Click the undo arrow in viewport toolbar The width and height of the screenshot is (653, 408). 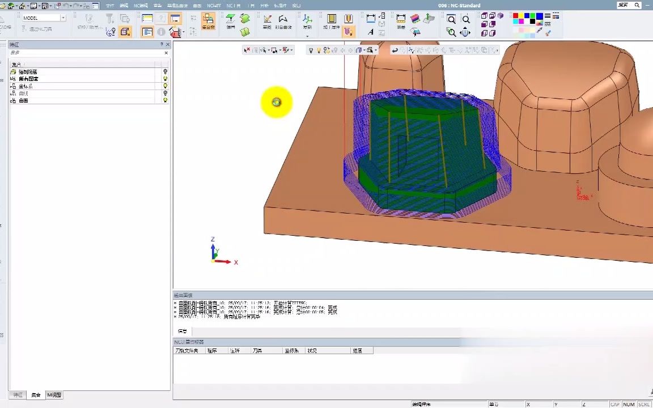tap(395, 50)
